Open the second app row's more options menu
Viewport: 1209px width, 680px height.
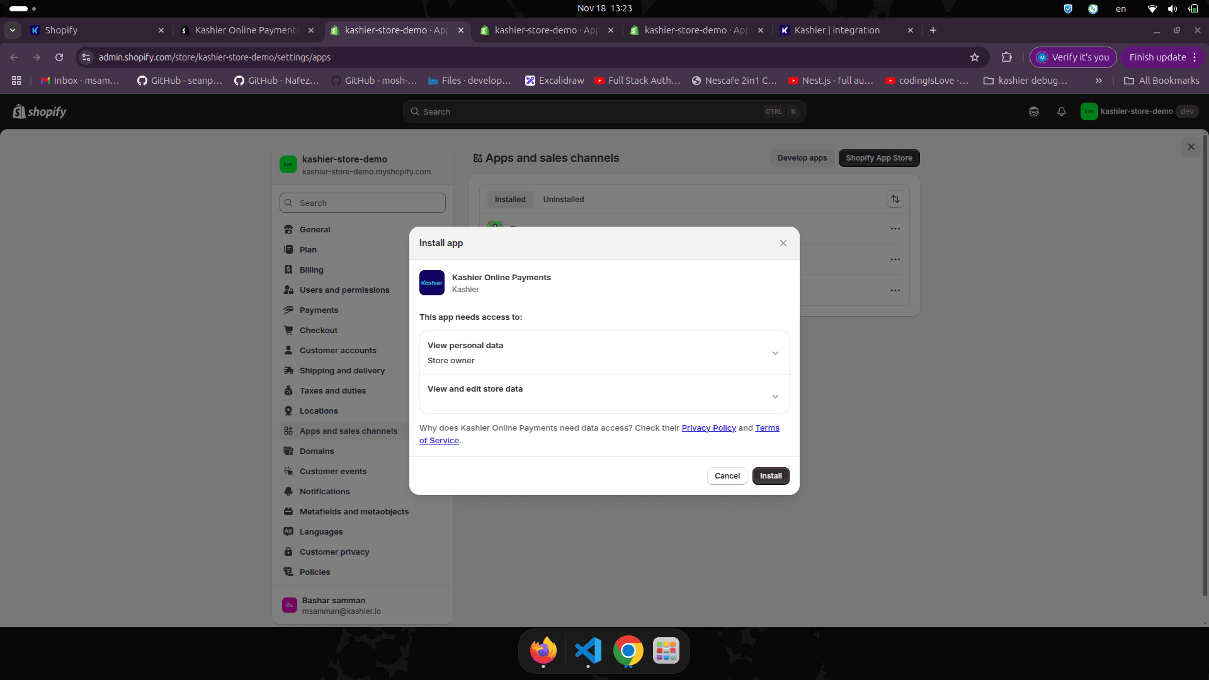[x=895, y=259]
